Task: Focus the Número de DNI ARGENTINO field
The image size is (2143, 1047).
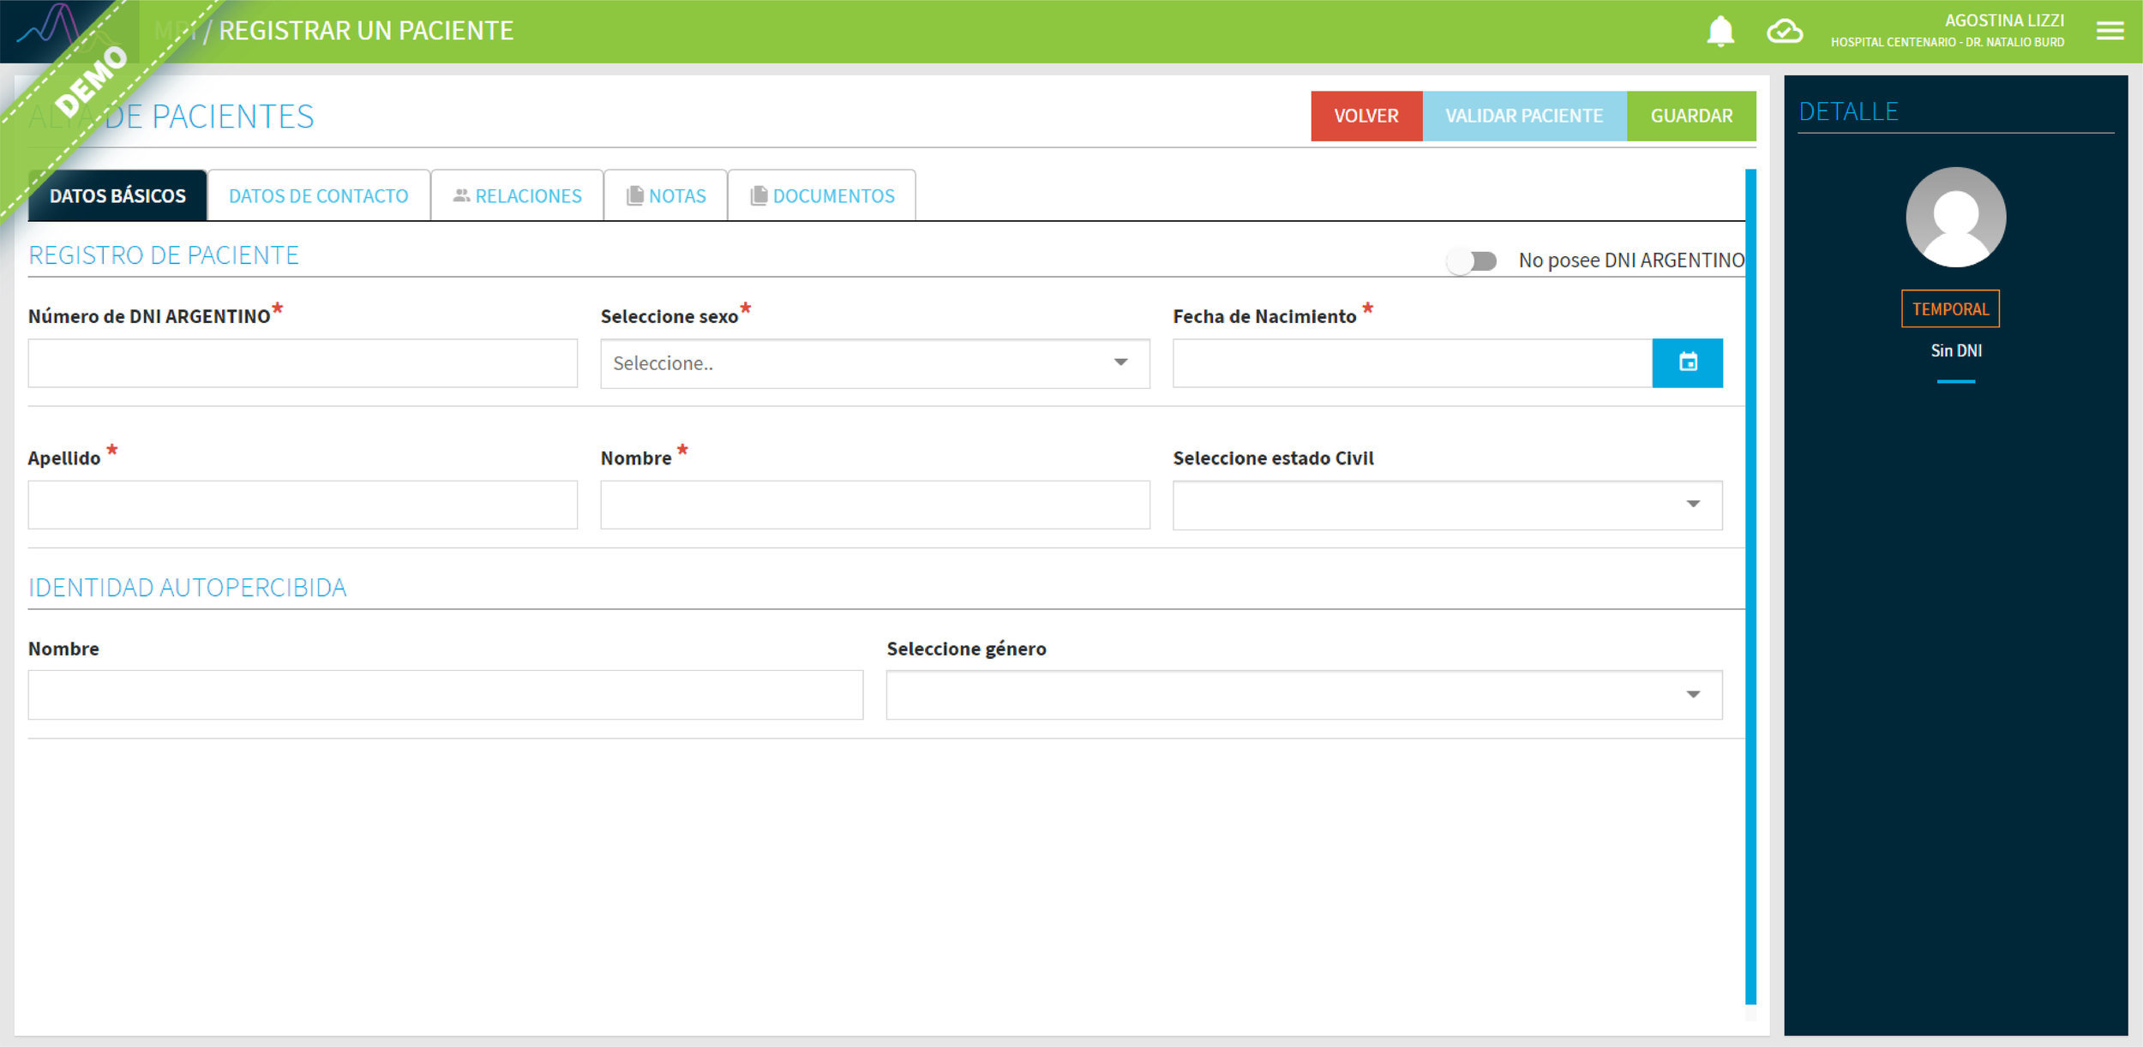Action: 303,363
